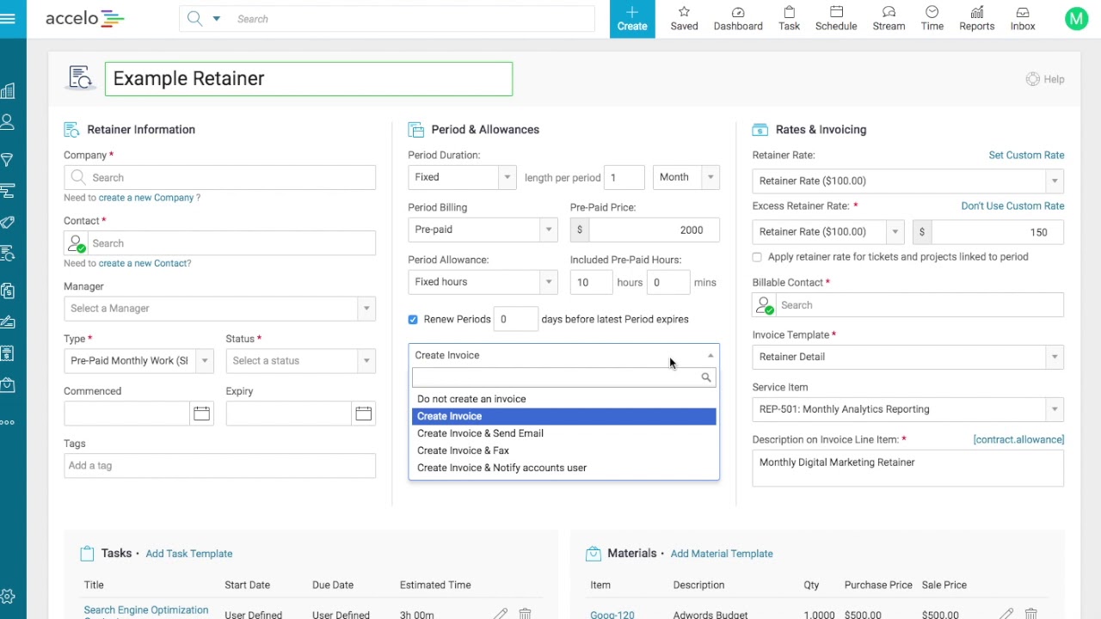Image resolution: width=1101 pixels, height=619 pixels.
Task: Open the Period Billing Pre-paid dropdown
Action: [483, 230]
